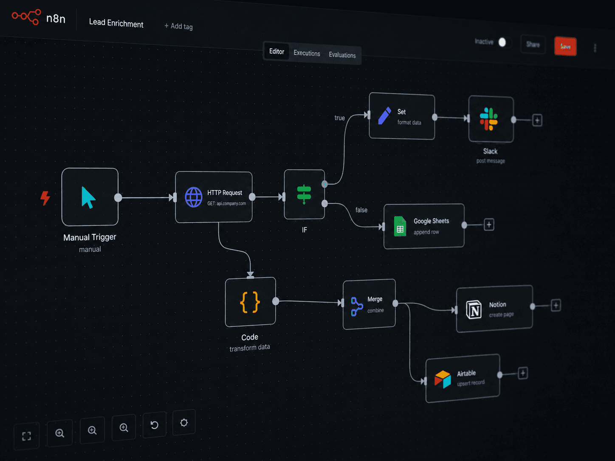The height and width of the screenshot is (461, 615).
Task: Click the 'Slack' label under the node
Action: tap(490, 152)
